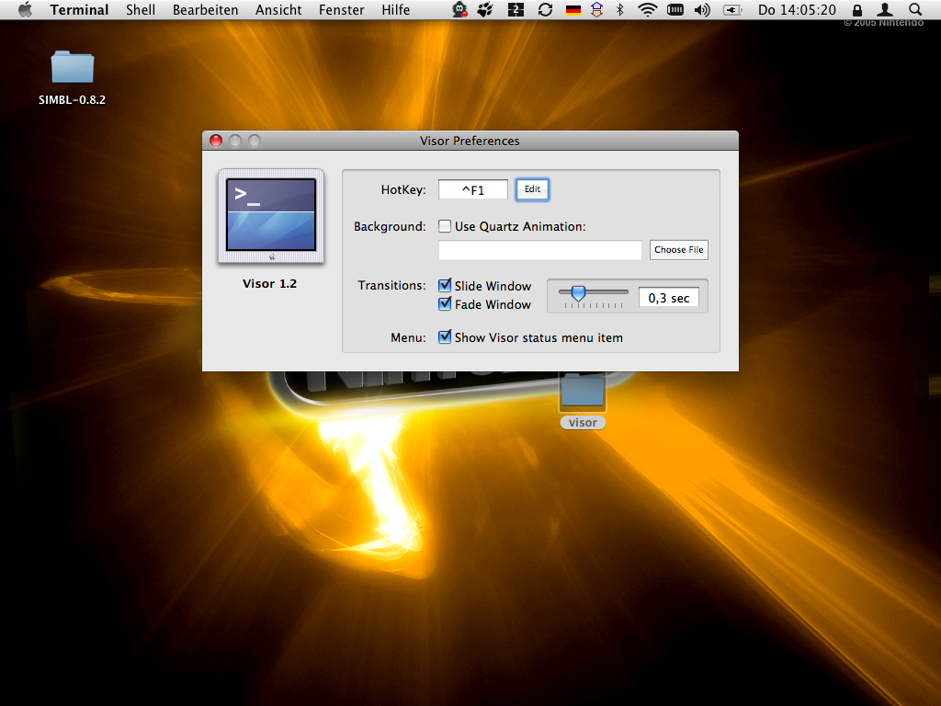Open the Shell menu
The height and width of the screenshot is (706, 941).
coord(141,9)
